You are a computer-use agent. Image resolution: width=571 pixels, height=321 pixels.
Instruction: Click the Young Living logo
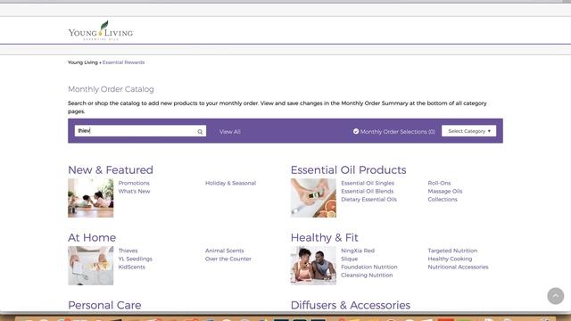coord(101,30)
